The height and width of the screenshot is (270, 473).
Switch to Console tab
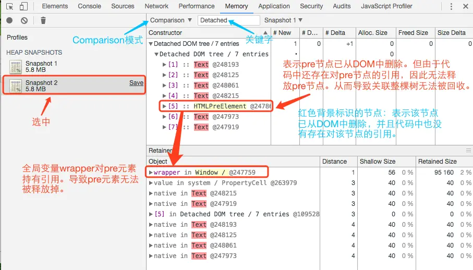[x=89, y=6]
